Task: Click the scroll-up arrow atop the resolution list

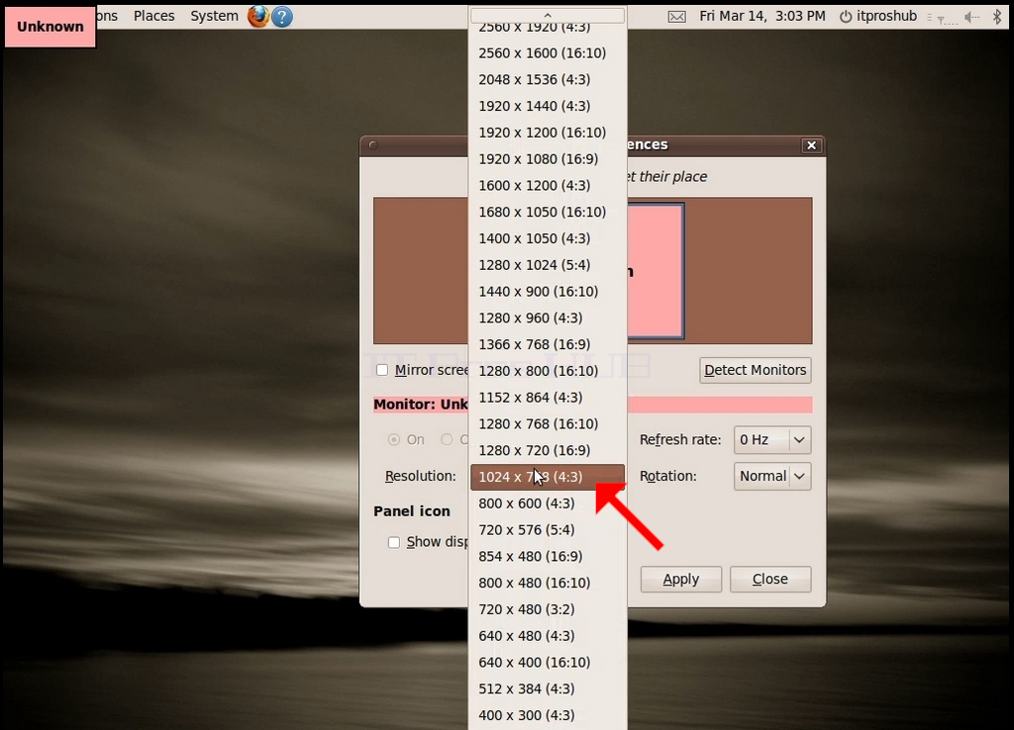Action: click(x=547, y=15)
